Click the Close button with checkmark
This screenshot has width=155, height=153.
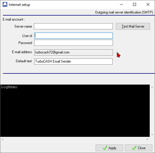pyautogui.click(x=139, y=148)
